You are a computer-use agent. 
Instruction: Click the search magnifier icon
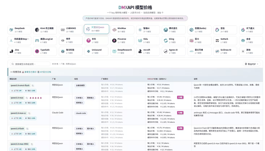(x=13, y=64)
